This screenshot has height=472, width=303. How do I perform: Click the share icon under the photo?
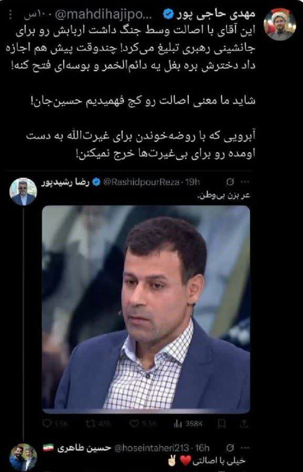[244, 424]
